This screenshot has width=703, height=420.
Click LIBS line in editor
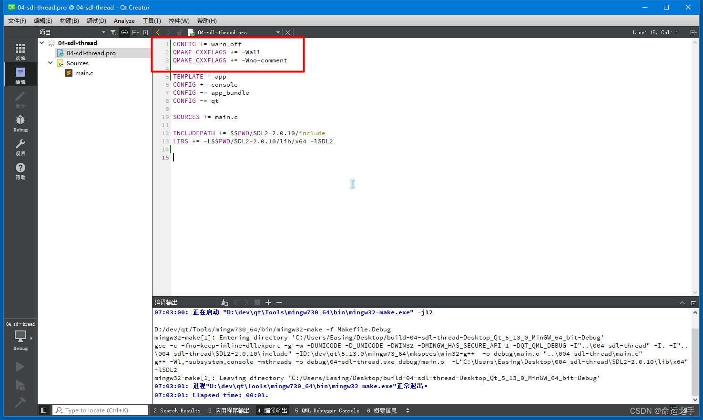click(253, 141)
